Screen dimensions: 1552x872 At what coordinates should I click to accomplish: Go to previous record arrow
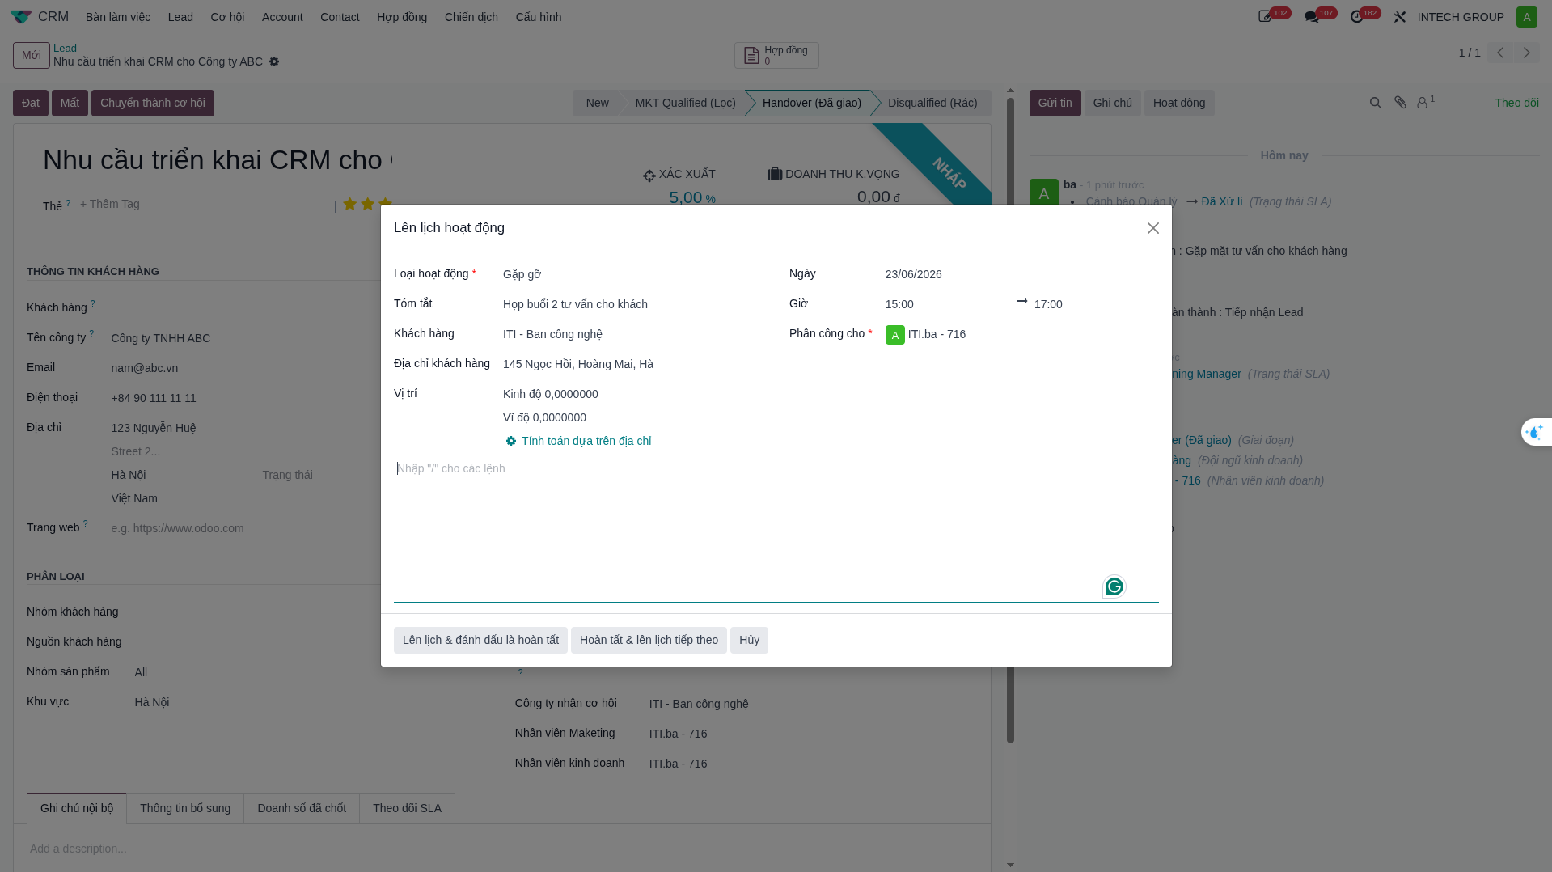tap(1500, 53)
